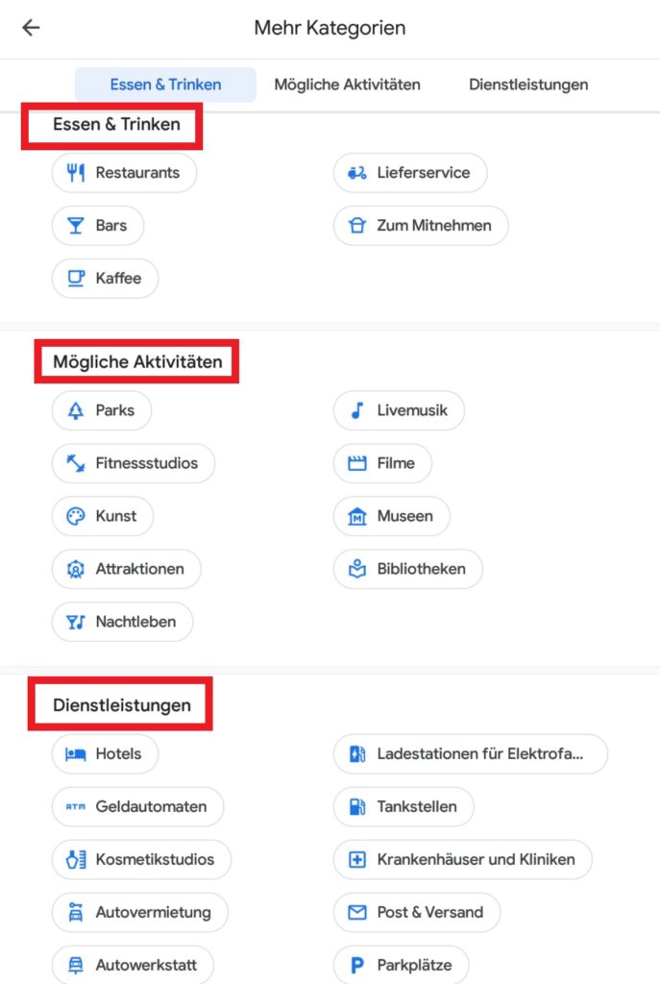Viewport: 660px width, 984px height.
Task: Tap the coffee cup Kaffee icon
Action: [x=76, y=279]
